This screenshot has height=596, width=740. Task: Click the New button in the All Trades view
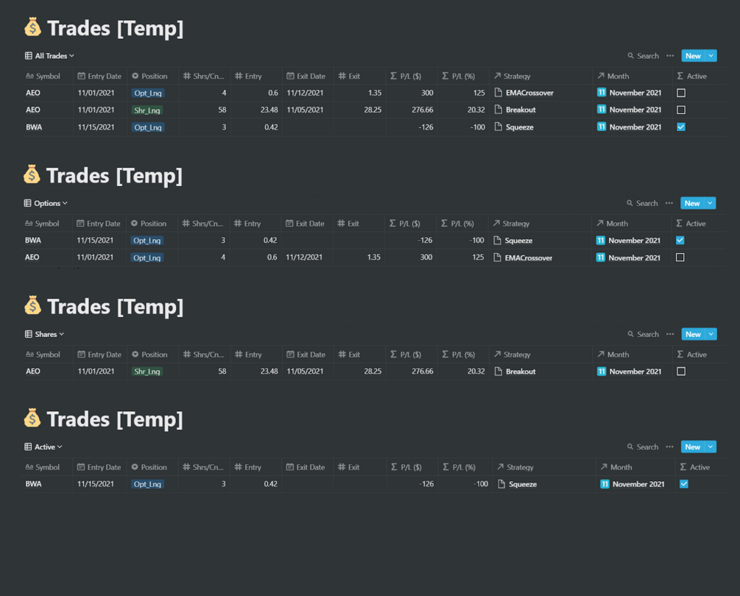pos(692,56)
